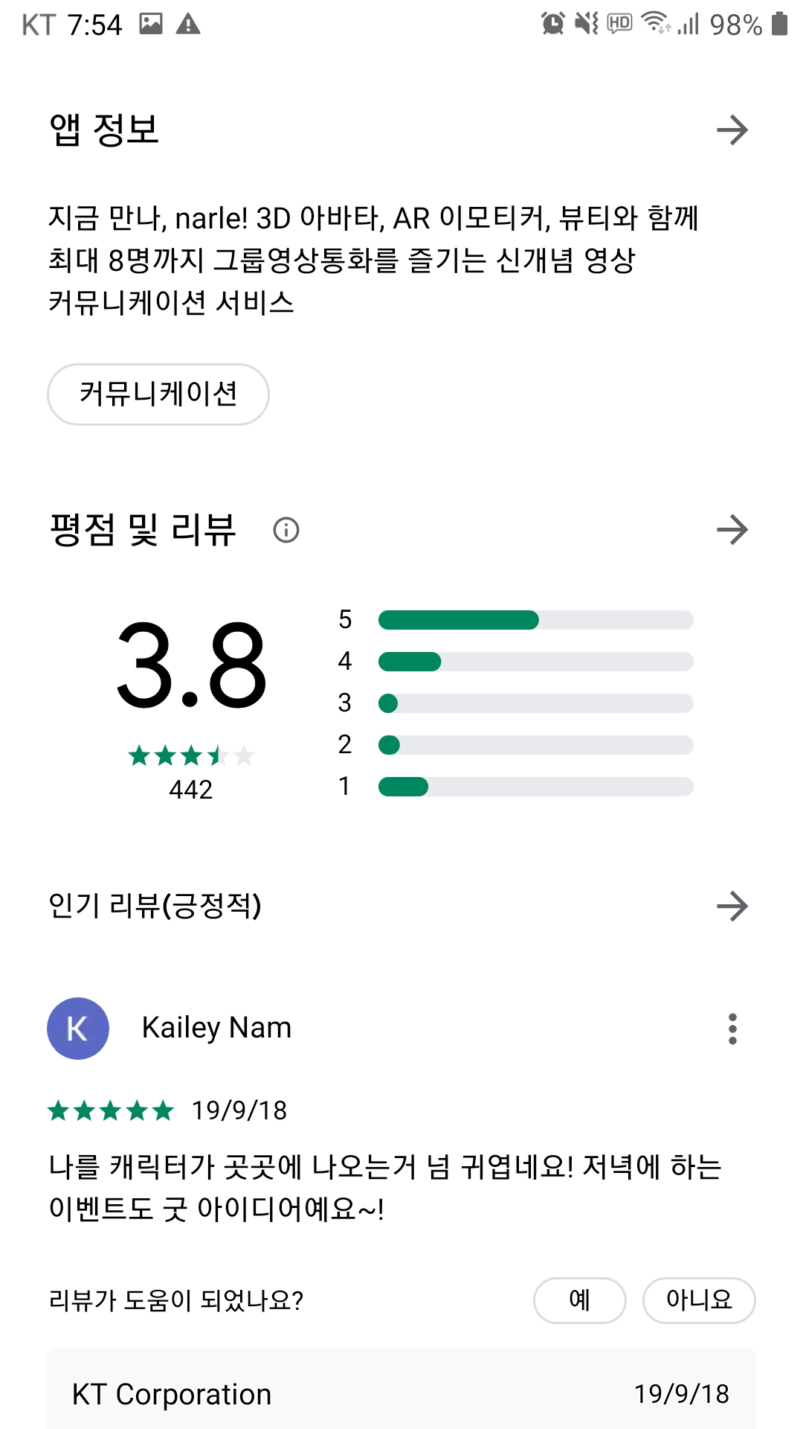Tap the alarm clock icon in status bar
Image resolution: width=803 pixels, height=1429 pixels.
tap(552, 24)
